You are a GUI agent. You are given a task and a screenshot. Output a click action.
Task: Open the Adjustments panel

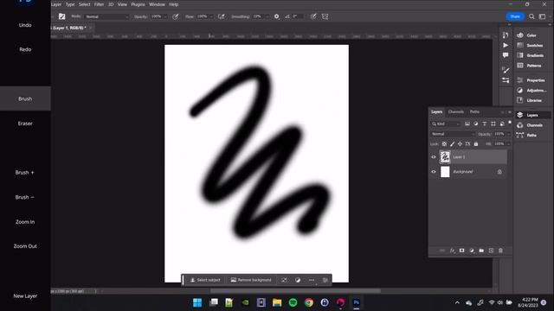click(x=531, y=90)
